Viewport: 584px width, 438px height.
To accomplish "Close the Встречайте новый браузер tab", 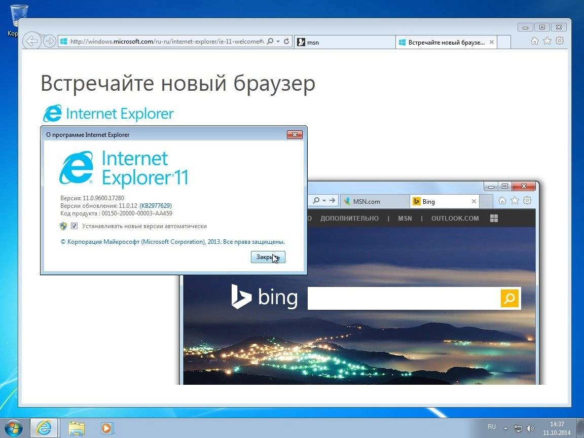I will [x=492, y=42].
